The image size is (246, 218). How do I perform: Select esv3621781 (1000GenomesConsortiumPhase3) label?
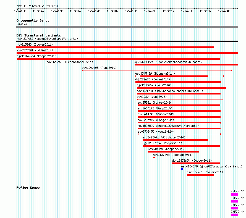(170, 91)
